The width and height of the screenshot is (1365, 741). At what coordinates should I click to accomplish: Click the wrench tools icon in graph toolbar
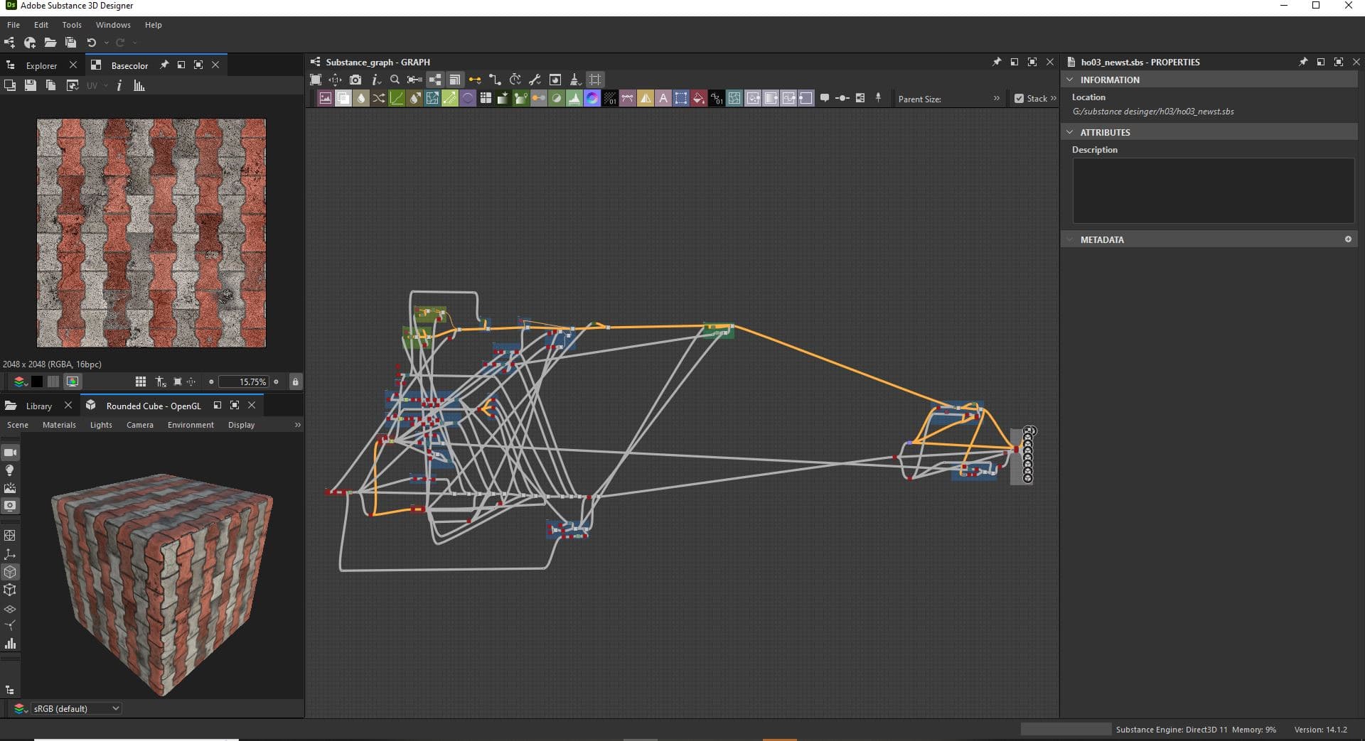click(535, 80)
